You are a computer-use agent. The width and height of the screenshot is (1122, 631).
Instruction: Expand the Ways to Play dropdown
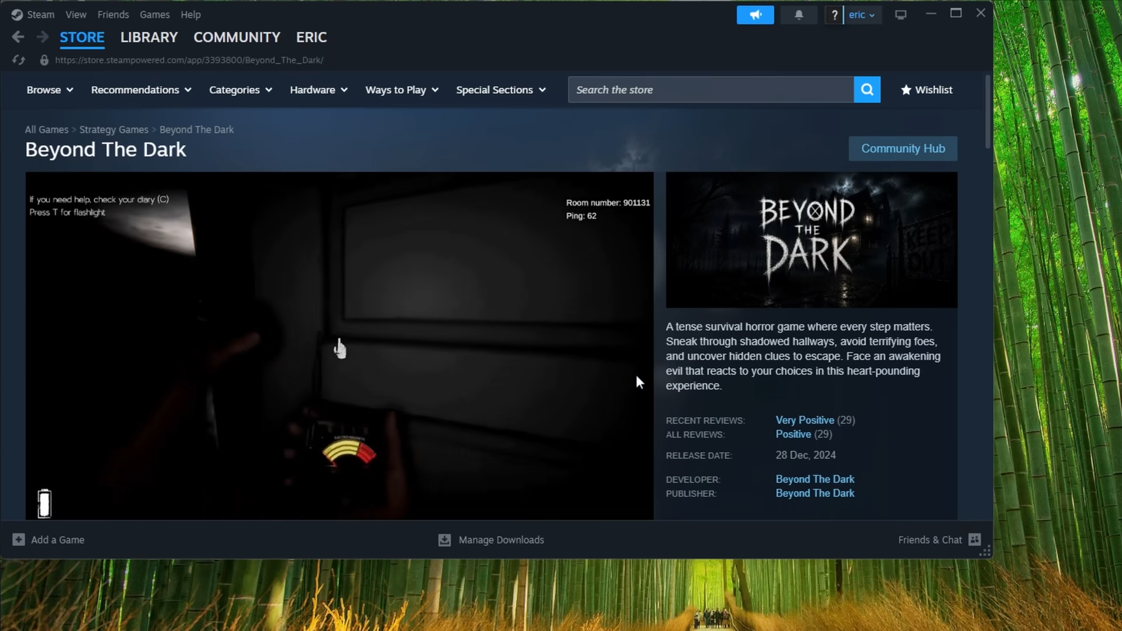click(401, 89)
